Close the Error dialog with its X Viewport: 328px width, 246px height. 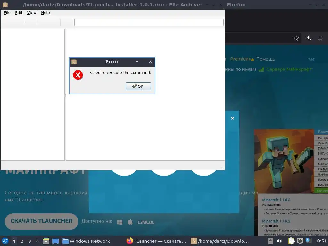click(x=151, y=62)
